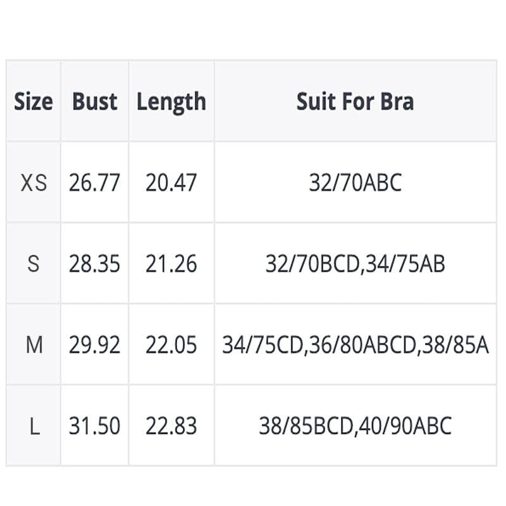This screenshot has height=506, width=506.
Task: Click the 32/70ABC bra size cell
Action: coord(355,182)
